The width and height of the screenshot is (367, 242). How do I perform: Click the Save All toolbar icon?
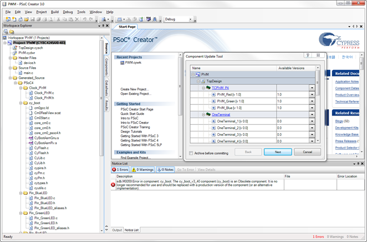(x=39, y=19)
